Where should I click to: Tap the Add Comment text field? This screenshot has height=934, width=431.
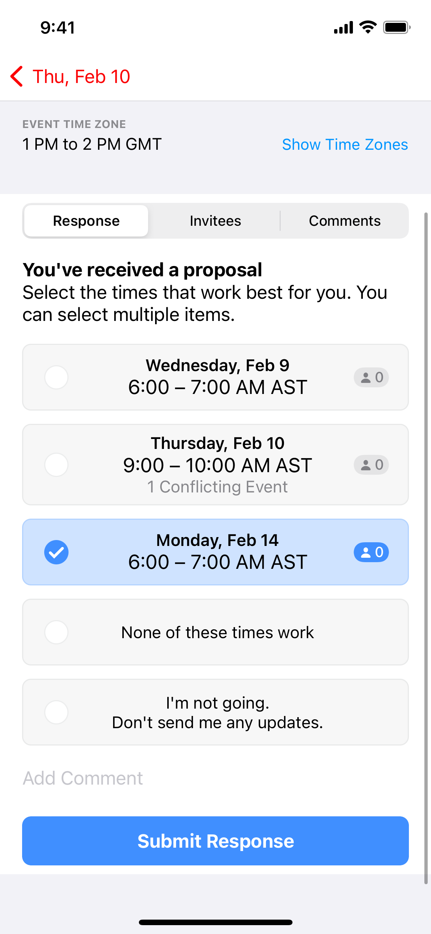pyautogui.click(x=147, y=778)
